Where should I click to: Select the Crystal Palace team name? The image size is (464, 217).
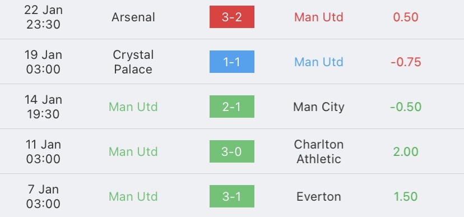[x=133, y=62]
